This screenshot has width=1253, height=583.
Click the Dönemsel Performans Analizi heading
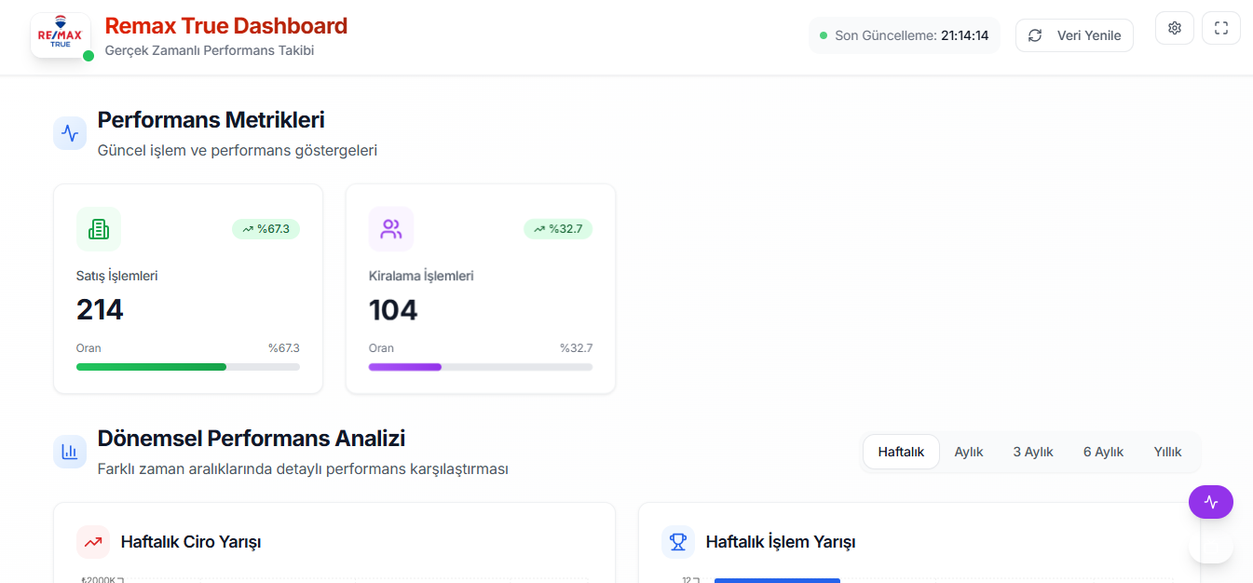(x=252, y=439)
